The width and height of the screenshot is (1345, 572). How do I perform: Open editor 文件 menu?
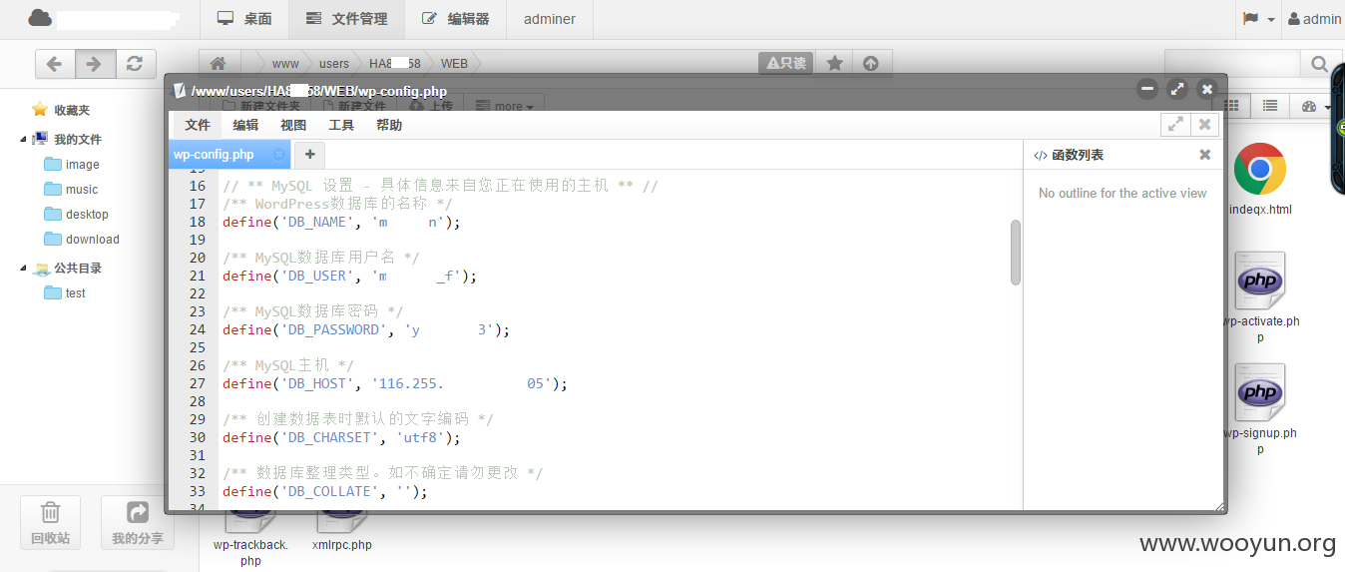click(198, 125)
